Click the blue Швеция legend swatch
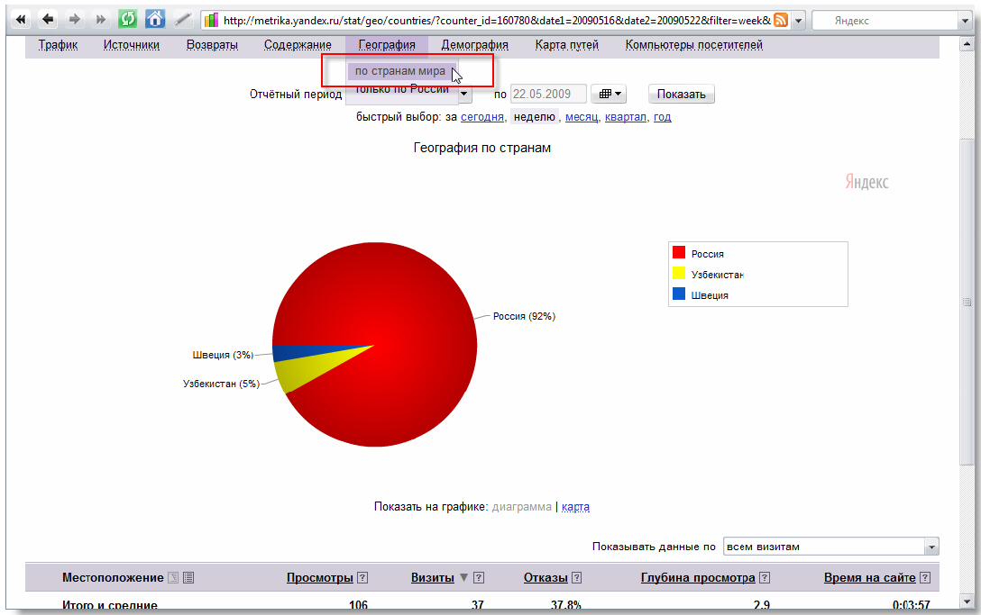 (x=679, y=294)
